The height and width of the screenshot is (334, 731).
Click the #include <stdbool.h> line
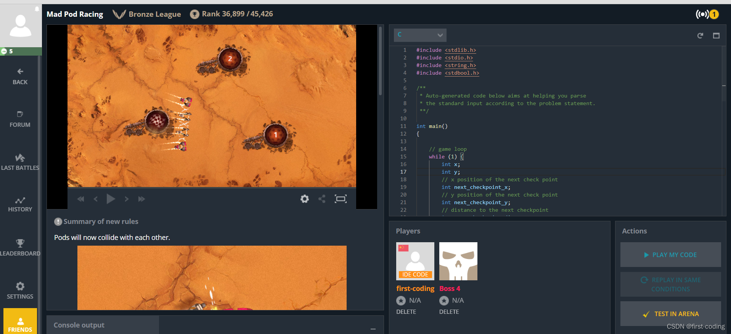coord(448,73)
